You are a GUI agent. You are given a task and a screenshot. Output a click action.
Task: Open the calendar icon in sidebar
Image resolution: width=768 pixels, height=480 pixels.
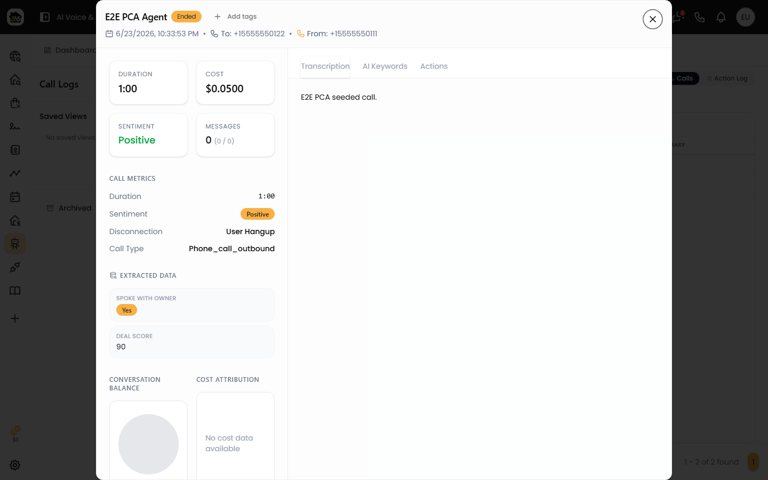pos(15,197)
